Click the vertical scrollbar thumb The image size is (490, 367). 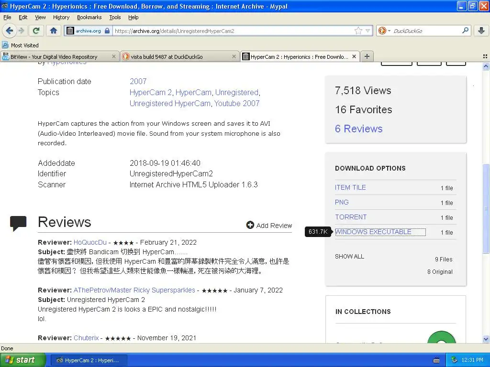[x=486, y=208]
